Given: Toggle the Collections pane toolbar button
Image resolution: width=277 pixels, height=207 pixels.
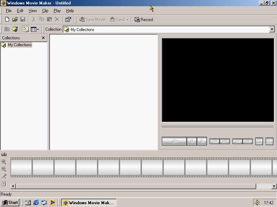Looking at the screenshot, I should coord(26,29).
